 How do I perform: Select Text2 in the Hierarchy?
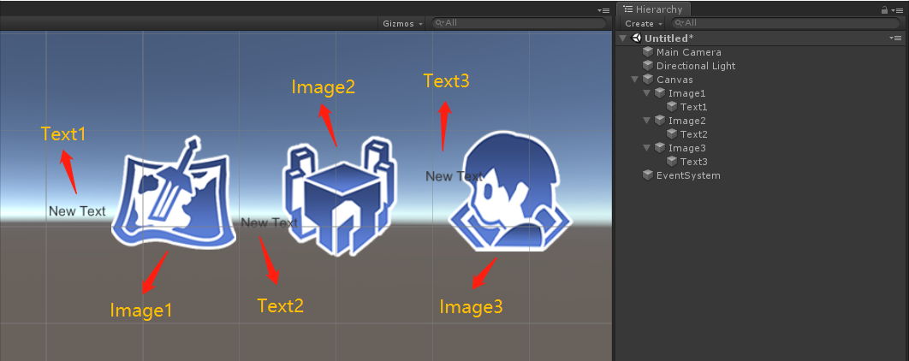pos(693,134)
